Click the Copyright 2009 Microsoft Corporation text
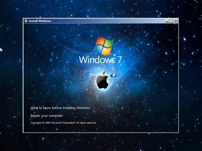Image resolution: width=202 pixels, height=151 pixels. [x=63, y=123]
